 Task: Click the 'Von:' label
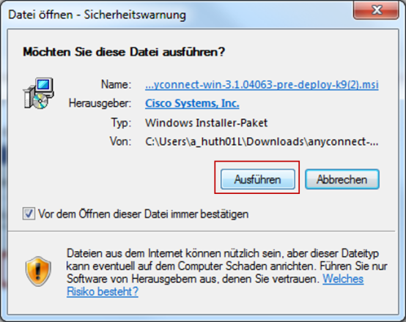point(120,141)
